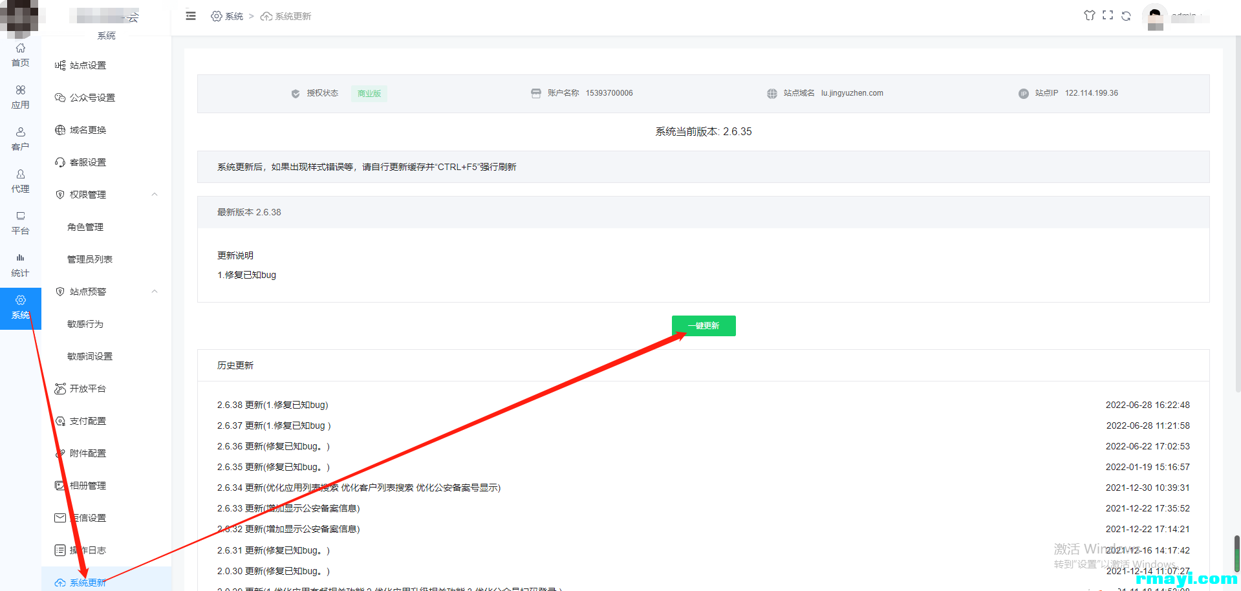Click the IP badge icon beside 站点IP
The height and width of the screenshot is (591, 1241).
click(1024, 94)
